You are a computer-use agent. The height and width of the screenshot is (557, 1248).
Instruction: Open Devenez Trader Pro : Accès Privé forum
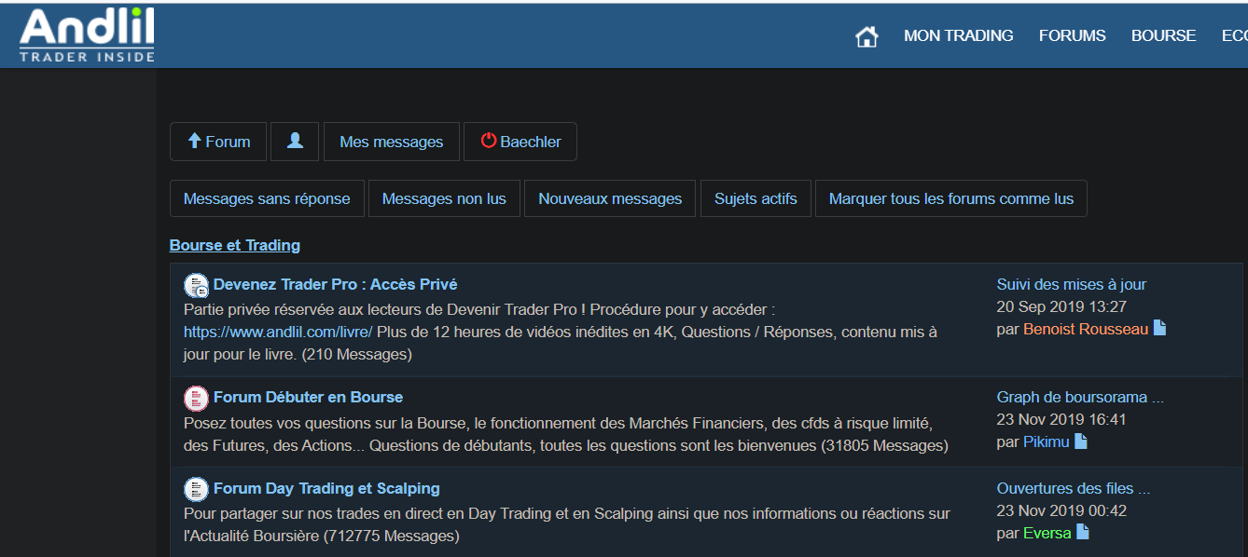click(x=335, y=284)
